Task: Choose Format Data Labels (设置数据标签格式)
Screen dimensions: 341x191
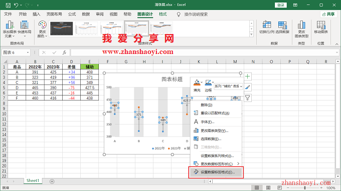Action: click(x=216, y=172)
